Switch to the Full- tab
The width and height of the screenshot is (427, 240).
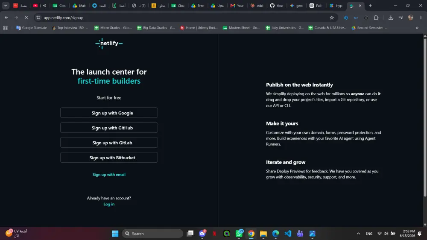point(316,6)
